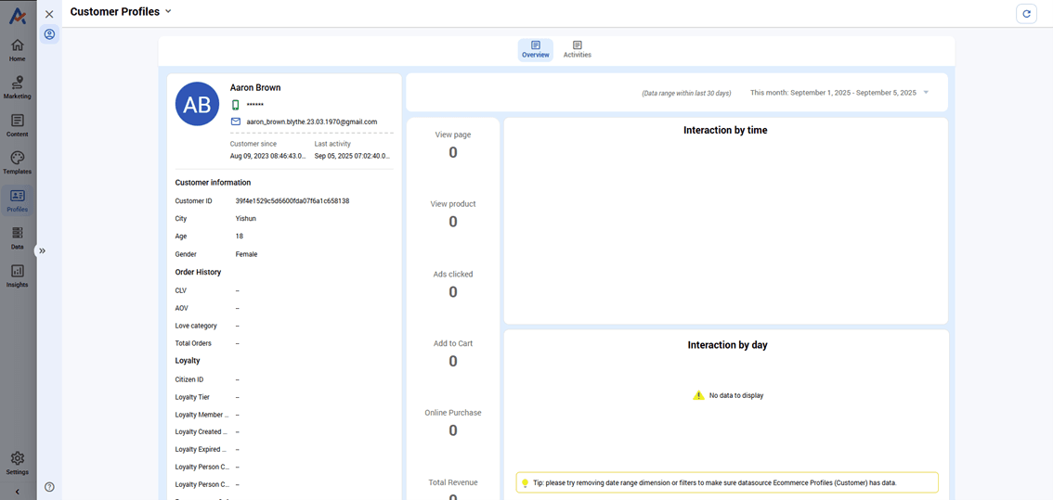The height and width of the screenshot is (500, 1053).
Task: Select Templates palette icon
Action: [x=17, y=163]
